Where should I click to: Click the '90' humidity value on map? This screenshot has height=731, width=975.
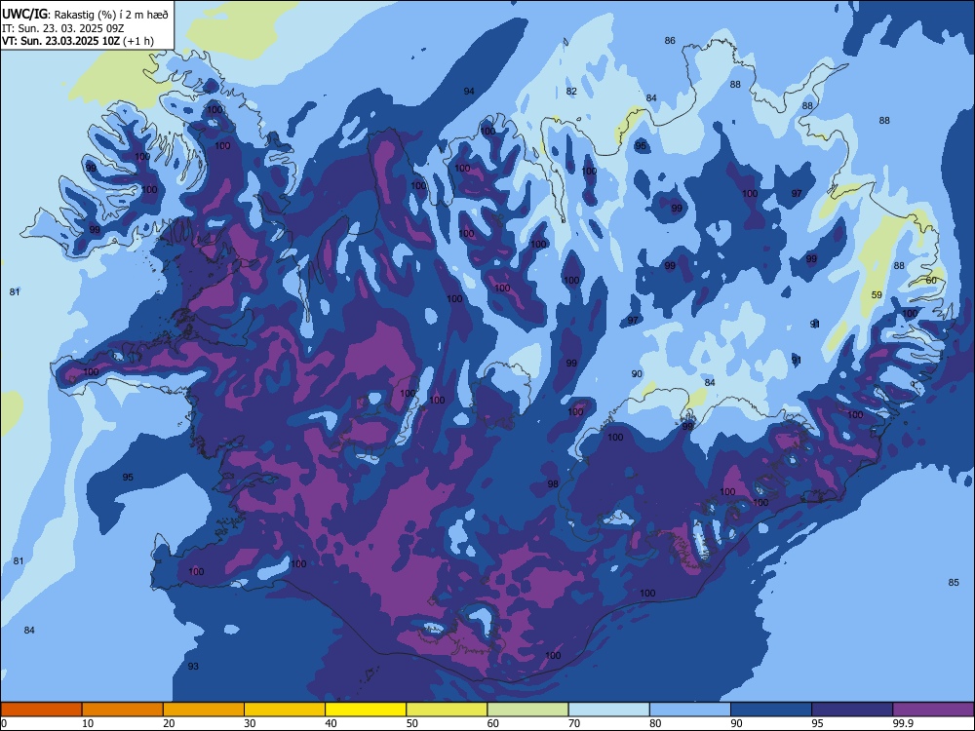[x=637, y=373]
